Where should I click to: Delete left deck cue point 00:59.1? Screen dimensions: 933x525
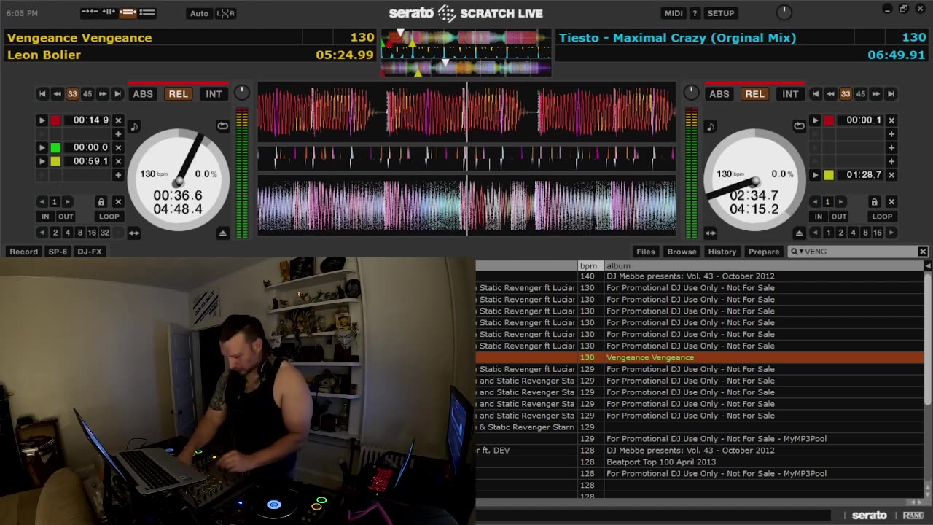click(118, 161)
